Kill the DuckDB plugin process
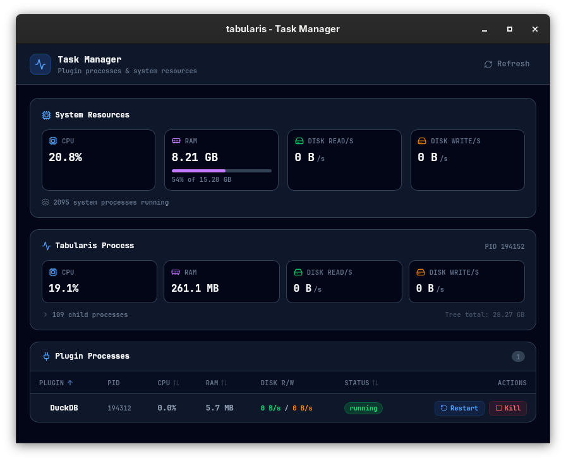This screenshot has height=461, width=566. coord(507,408)
